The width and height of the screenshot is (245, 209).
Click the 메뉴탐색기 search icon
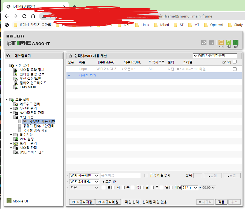(x=8, y=56)
